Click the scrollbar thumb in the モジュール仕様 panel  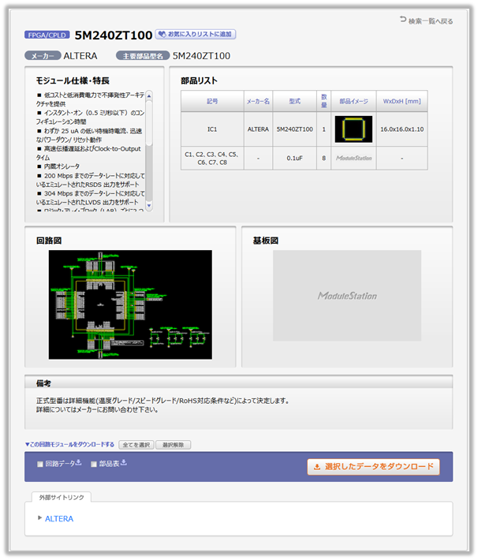tap(149, 123)
